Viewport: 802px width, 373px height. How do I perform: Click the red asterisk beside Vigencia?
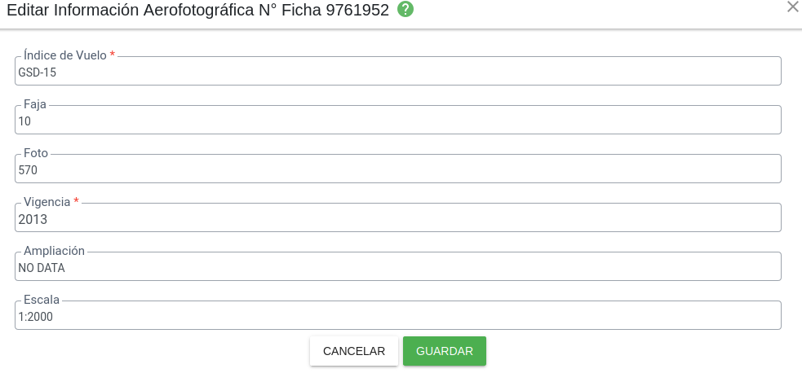coord(77,202)
